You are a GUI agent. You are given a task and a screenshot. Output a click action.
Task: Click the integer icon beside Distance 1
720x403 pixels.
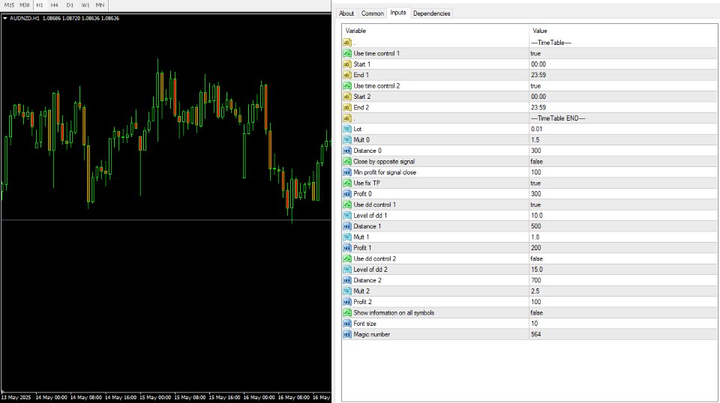coord(347,226)
